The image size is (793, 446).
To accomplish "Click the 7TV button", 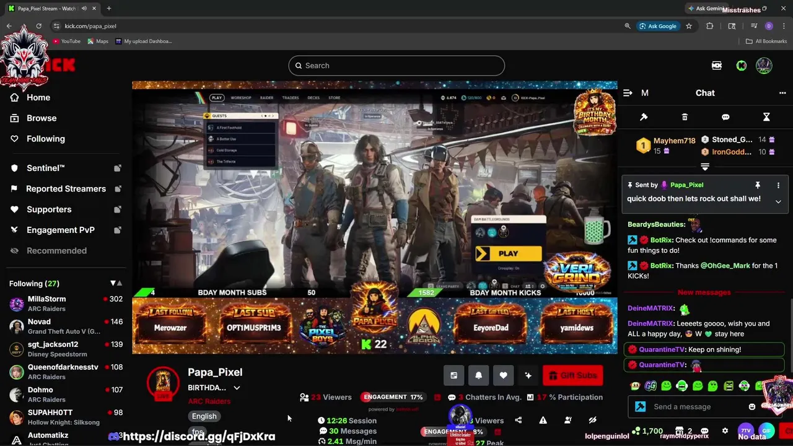I will [746, 431].
